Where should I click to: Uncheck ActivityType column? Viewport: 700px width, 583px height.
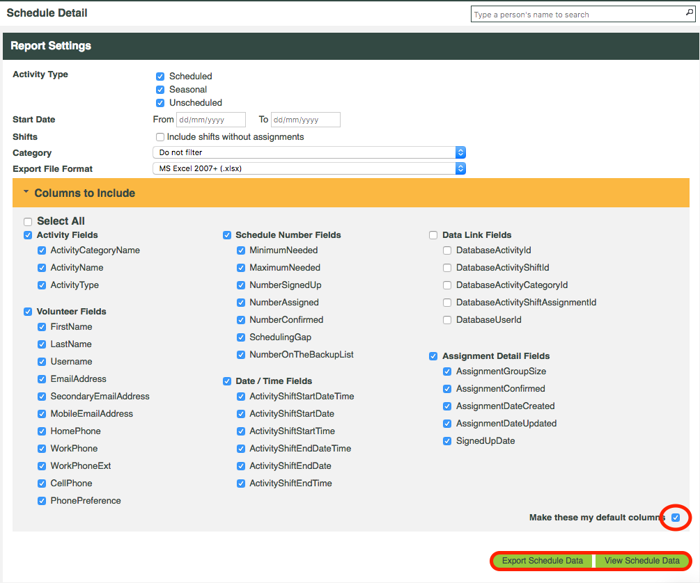(x=42, y=285)
